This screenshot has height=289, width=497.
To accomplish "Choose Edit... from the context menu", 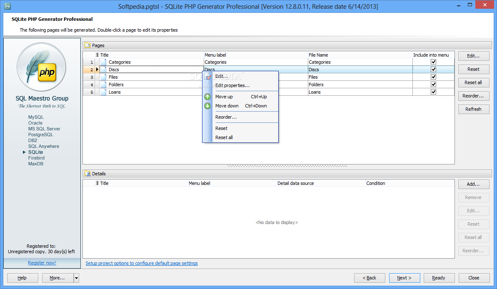I will coord(240,76).
